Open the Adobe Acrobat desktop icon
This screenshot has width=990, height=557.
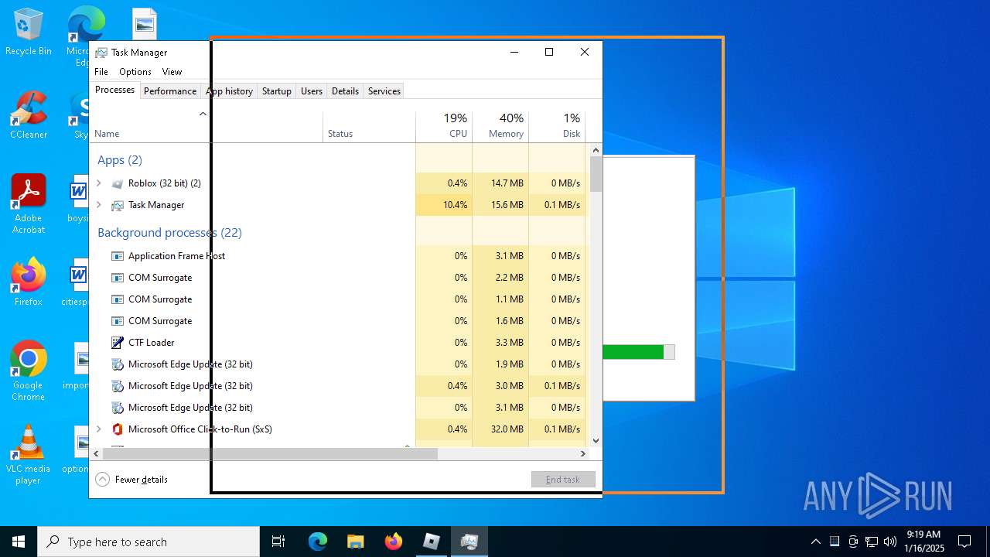point(29,204)
